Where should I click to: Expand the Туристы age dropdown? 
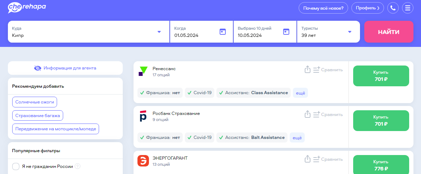pos(350,32)
